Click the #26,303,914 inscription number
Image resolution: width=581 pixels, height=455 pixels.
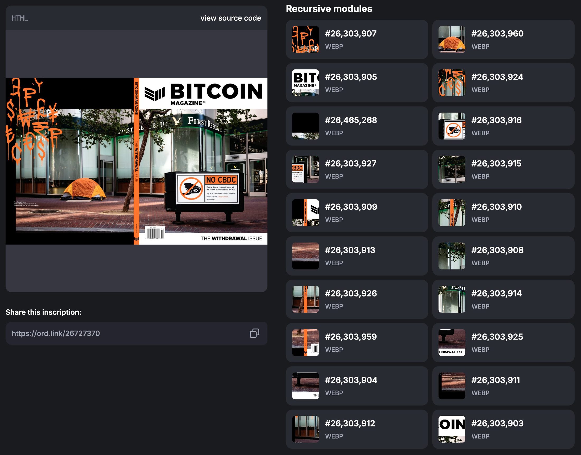tap(496, 294)
